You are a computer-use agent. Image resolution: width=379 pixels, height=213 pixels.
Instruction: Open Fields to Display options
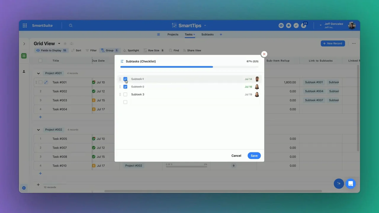52,50
